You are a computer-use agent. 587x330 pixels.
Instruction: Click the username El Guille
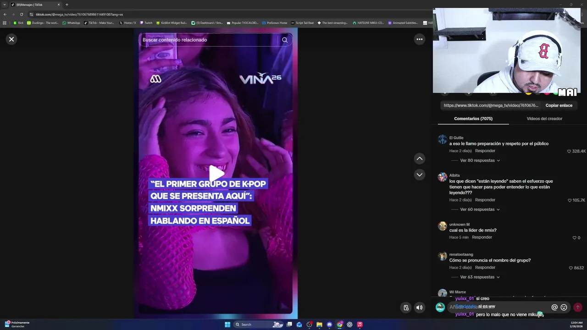click(x=456, y=137)
